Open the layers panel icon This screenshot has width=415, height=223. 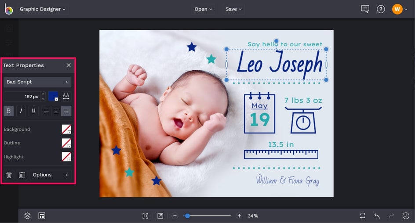tap(27, 216)
